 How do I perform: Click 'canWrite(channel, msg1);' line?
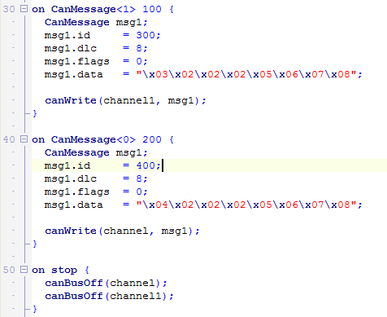click(122, 231)
